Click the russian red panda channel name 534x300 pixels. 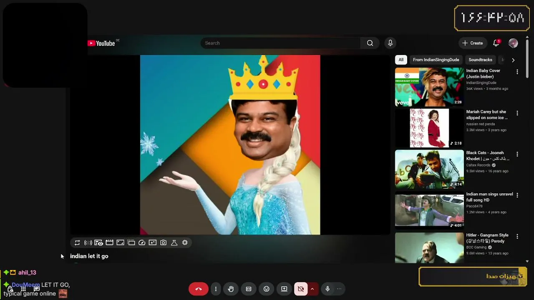pos(481,124)
